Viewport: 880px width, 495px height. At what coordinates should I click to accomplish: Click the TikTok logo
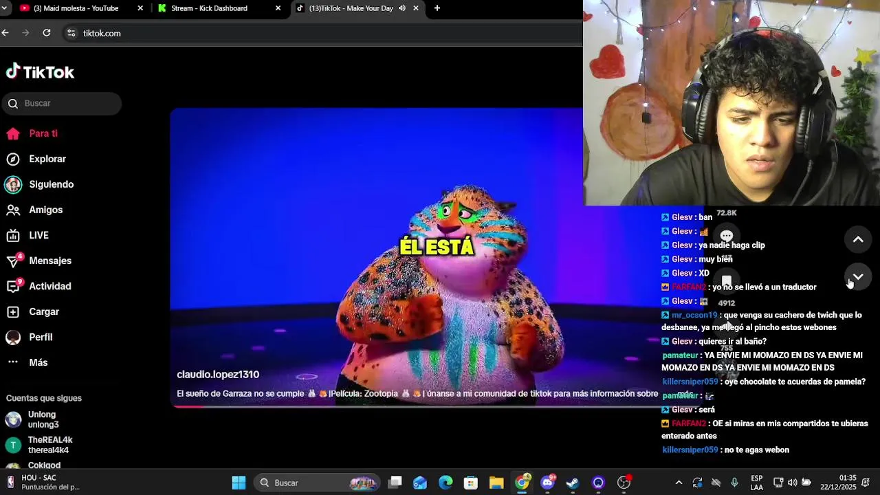point(40,71)
